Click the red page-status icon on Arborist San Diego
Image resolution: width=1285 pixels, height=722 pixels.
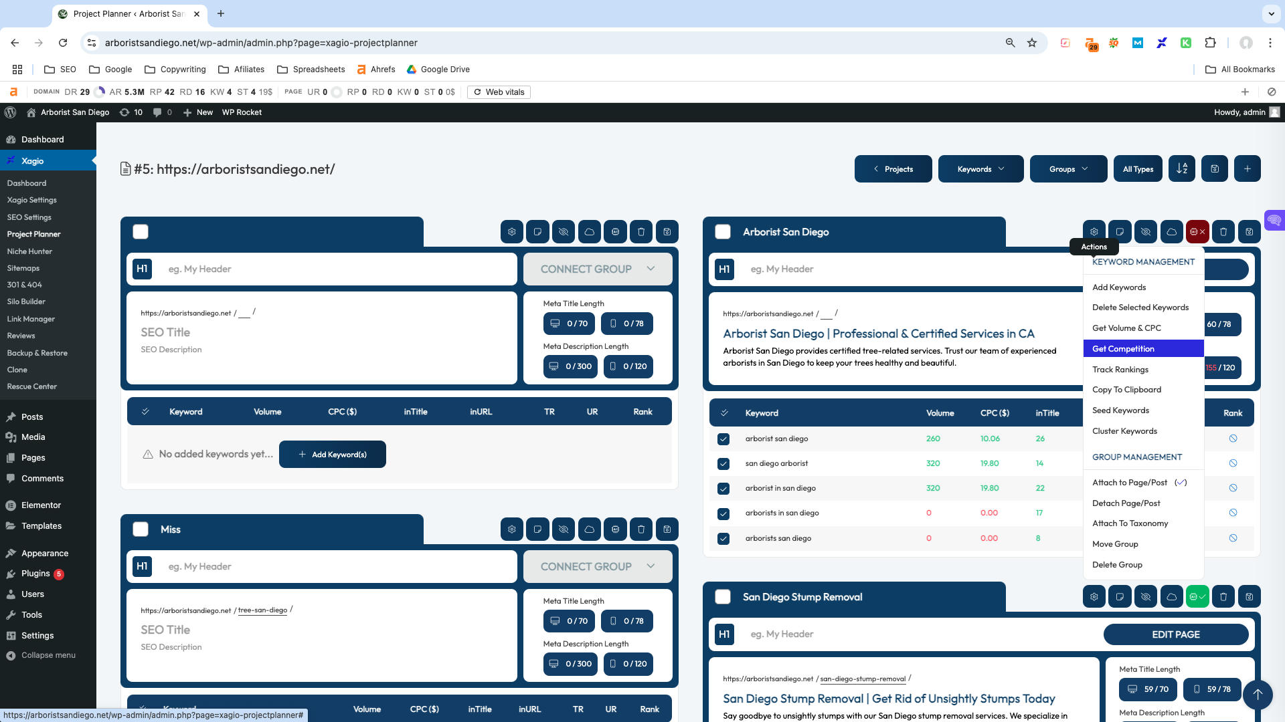pos(1197,232)
